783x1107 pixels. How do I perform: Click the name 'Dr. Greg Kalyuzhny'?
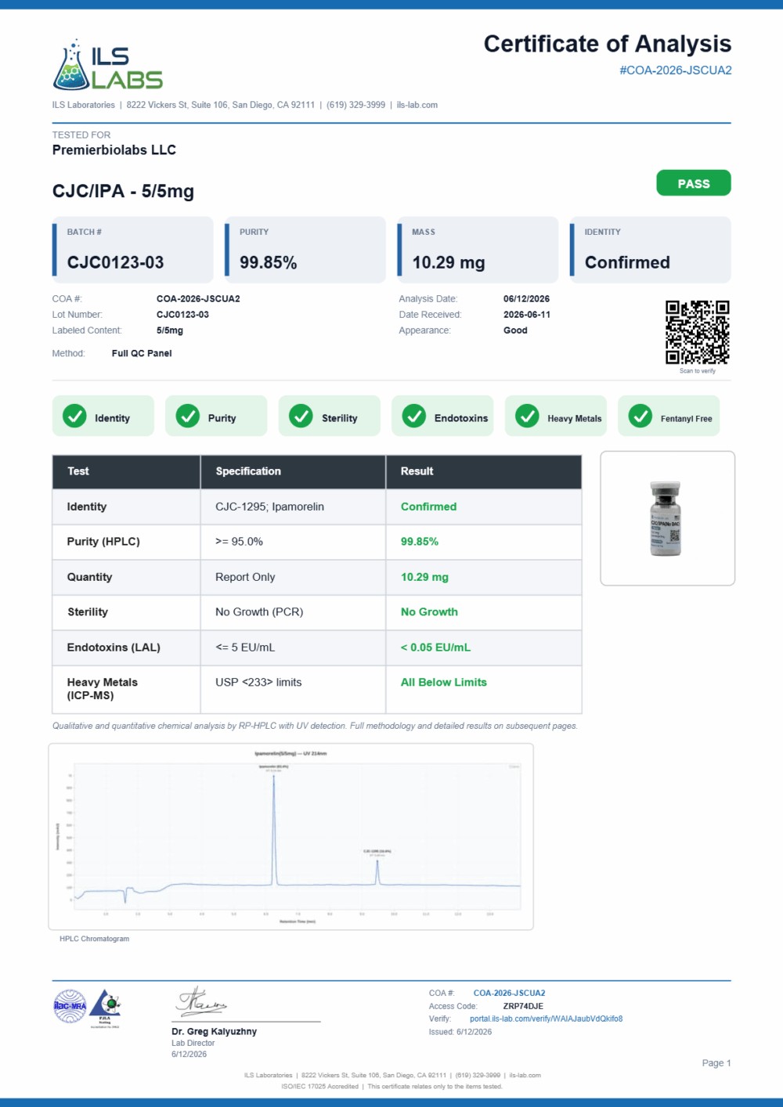[215, 1031]
